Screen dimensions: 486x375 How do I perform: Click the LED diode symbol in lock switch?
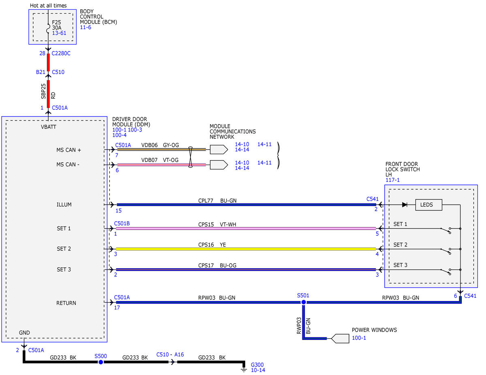405,205
